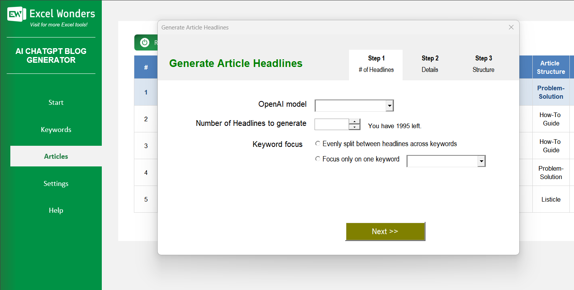This screenshot has height=290, width=574.
Task: Expand the keyword selection dropdown
Action: (x=481, y=161)
